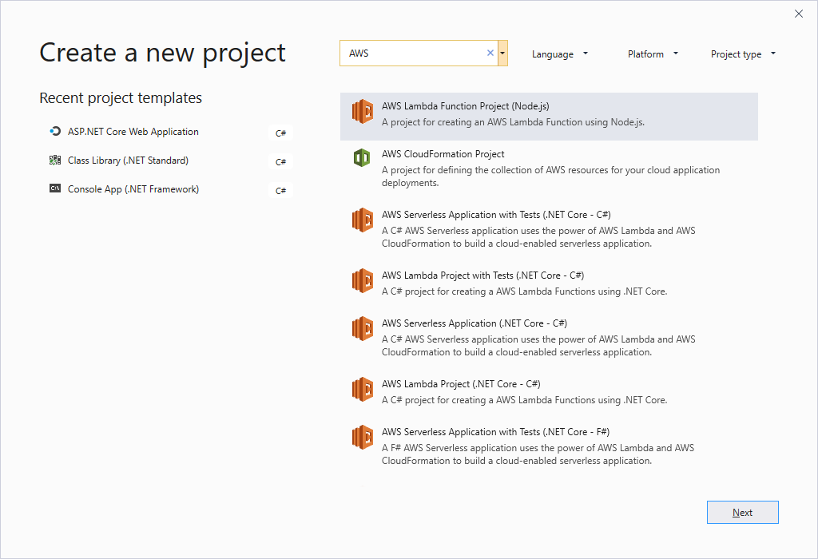Choose recent template Console App (.NET Framework)

tap(133, 189)
